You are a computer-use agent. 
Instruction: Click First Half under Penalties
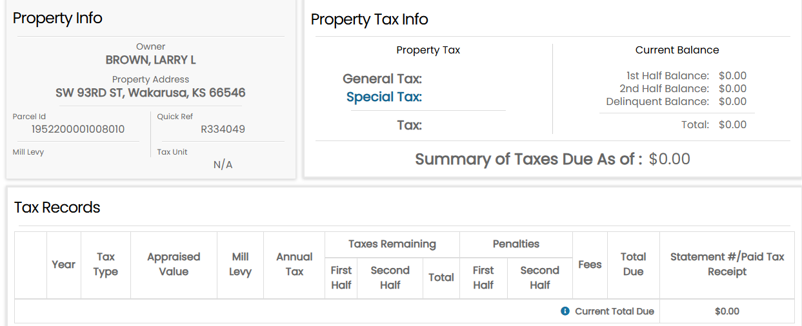click(483, 278)
